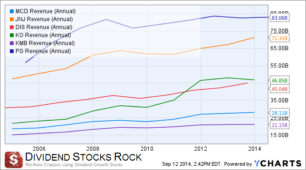
Task: Click the YCharts logo
Action: 277,163
